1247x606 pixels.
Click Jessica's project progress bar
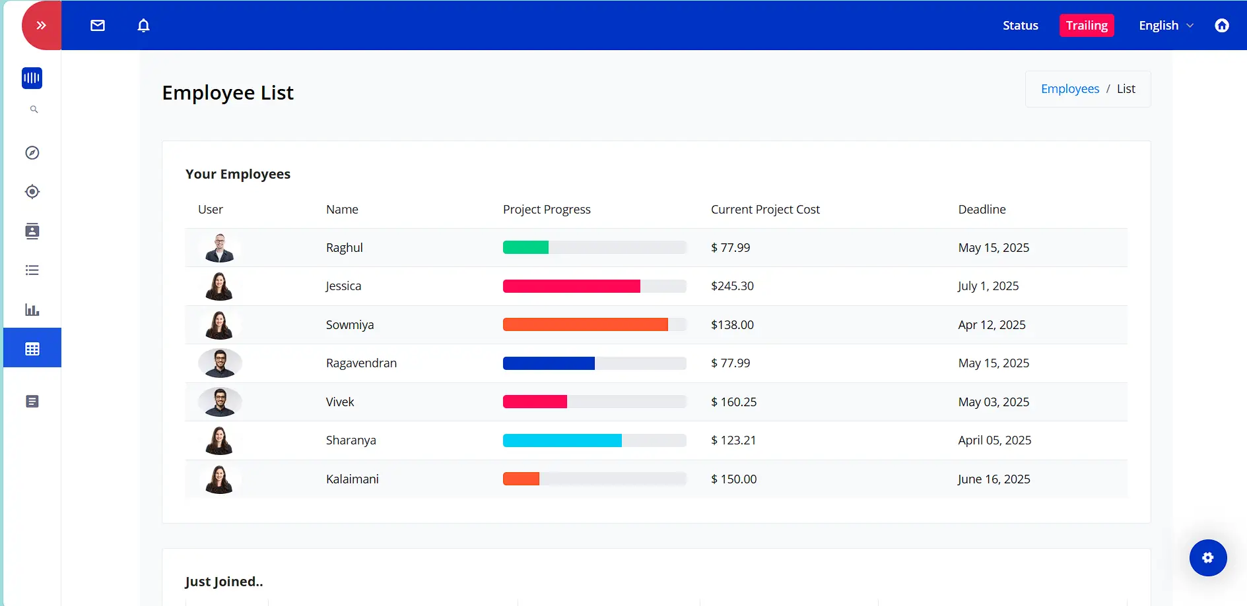pos(594,286)
